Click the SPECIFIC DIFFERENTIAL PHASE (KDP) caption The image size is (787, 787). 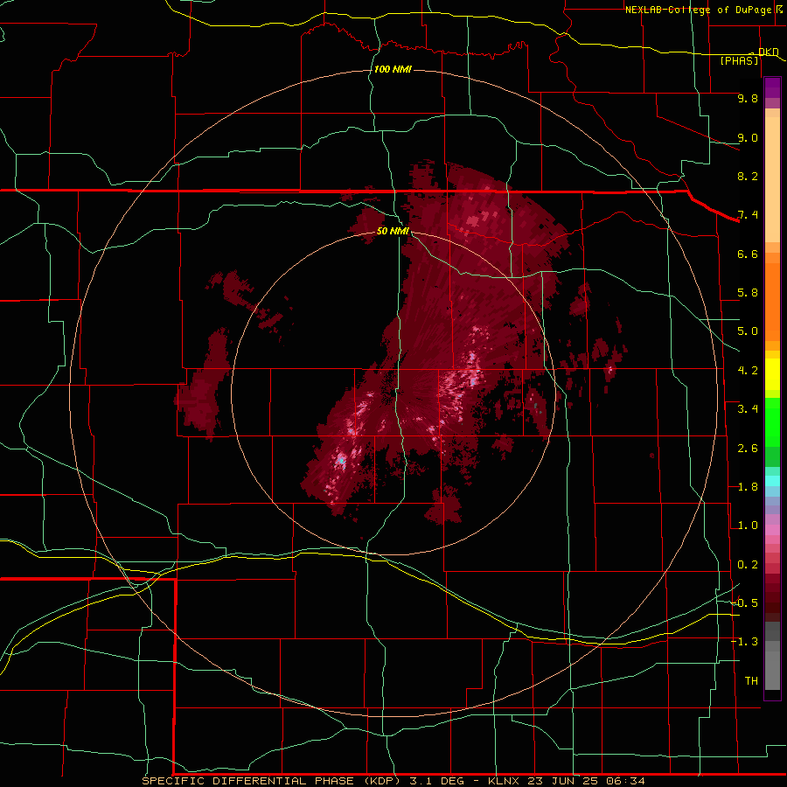click(273, 781)
